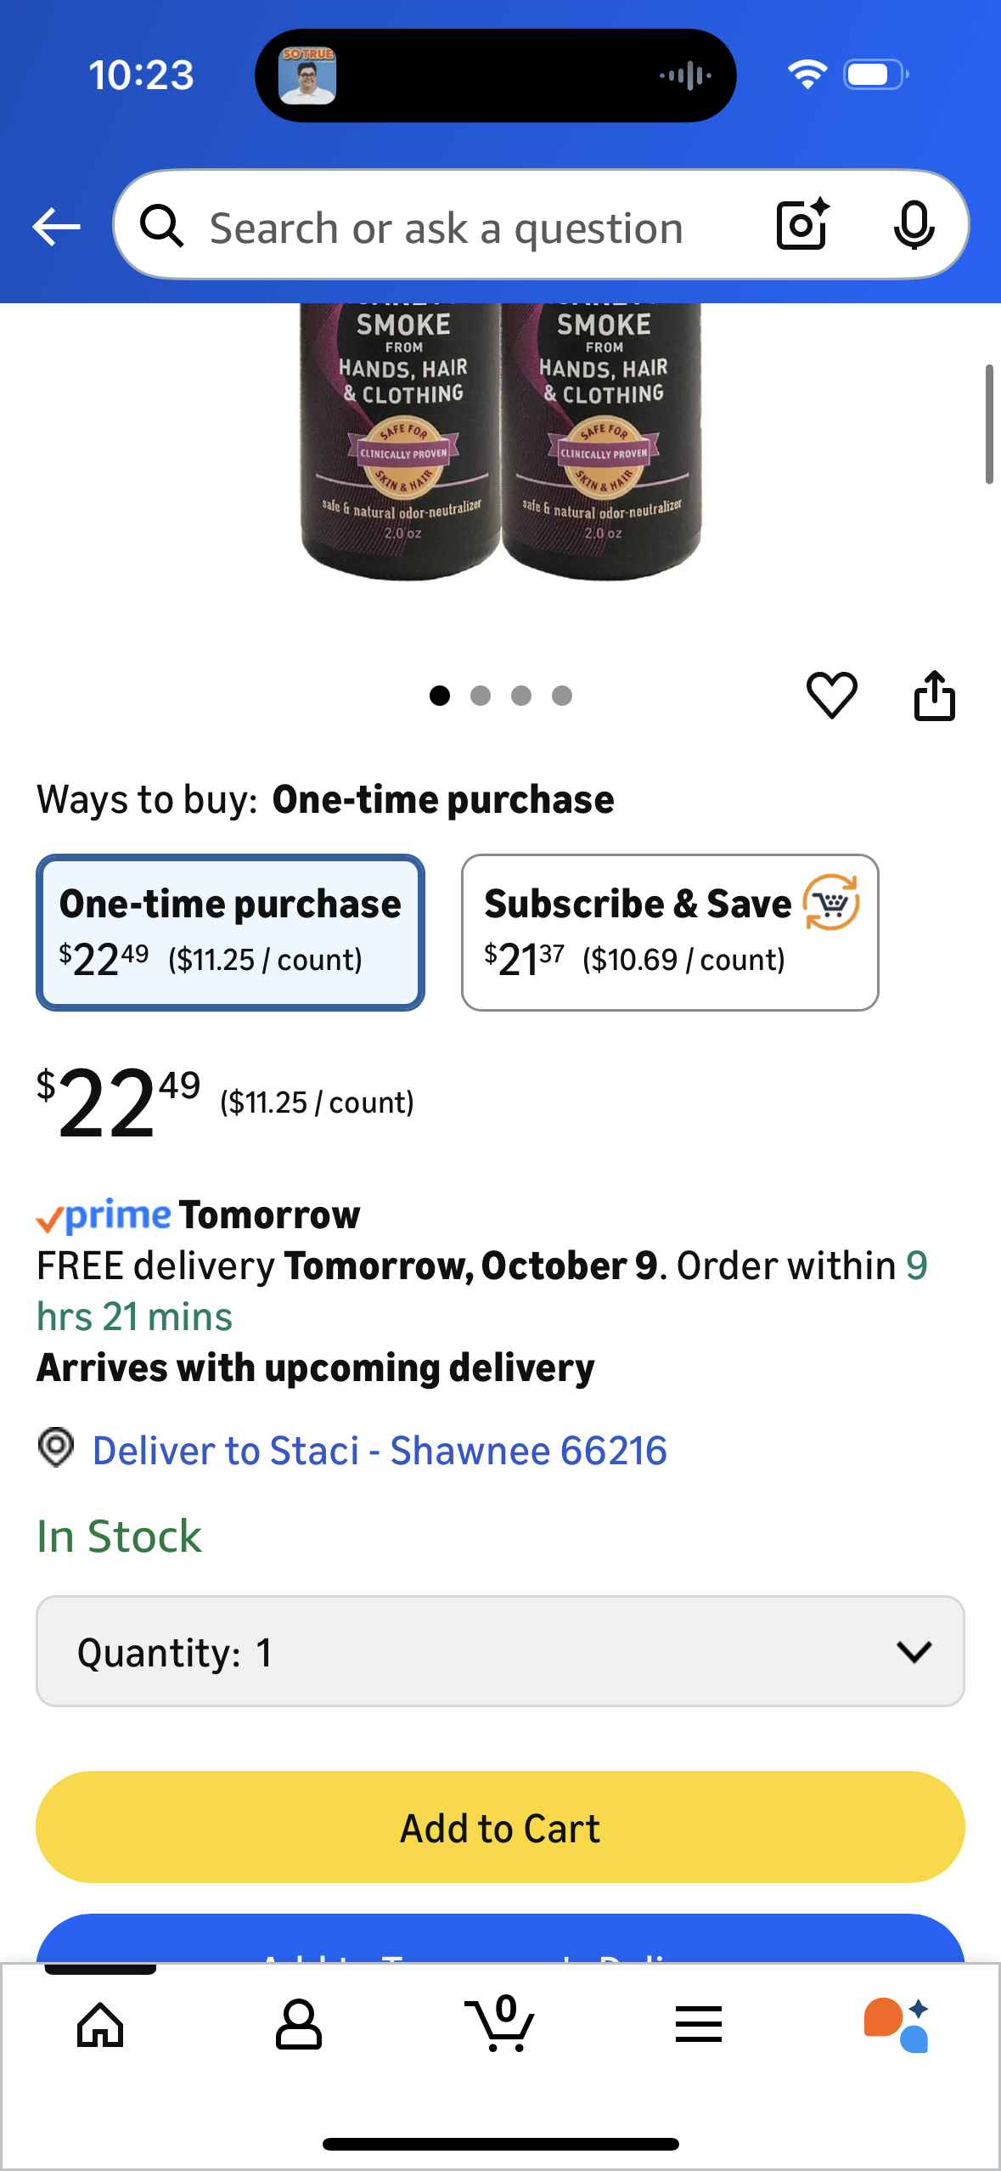Tap the product bottle image
The height and width of the screenshot is (2171, 1001).
(501, 442)
